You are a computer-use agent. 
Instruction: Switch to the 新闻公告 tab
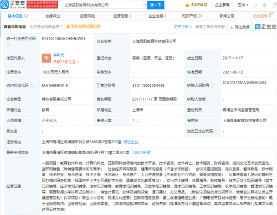pyautogui.click(x=227, y=16)
